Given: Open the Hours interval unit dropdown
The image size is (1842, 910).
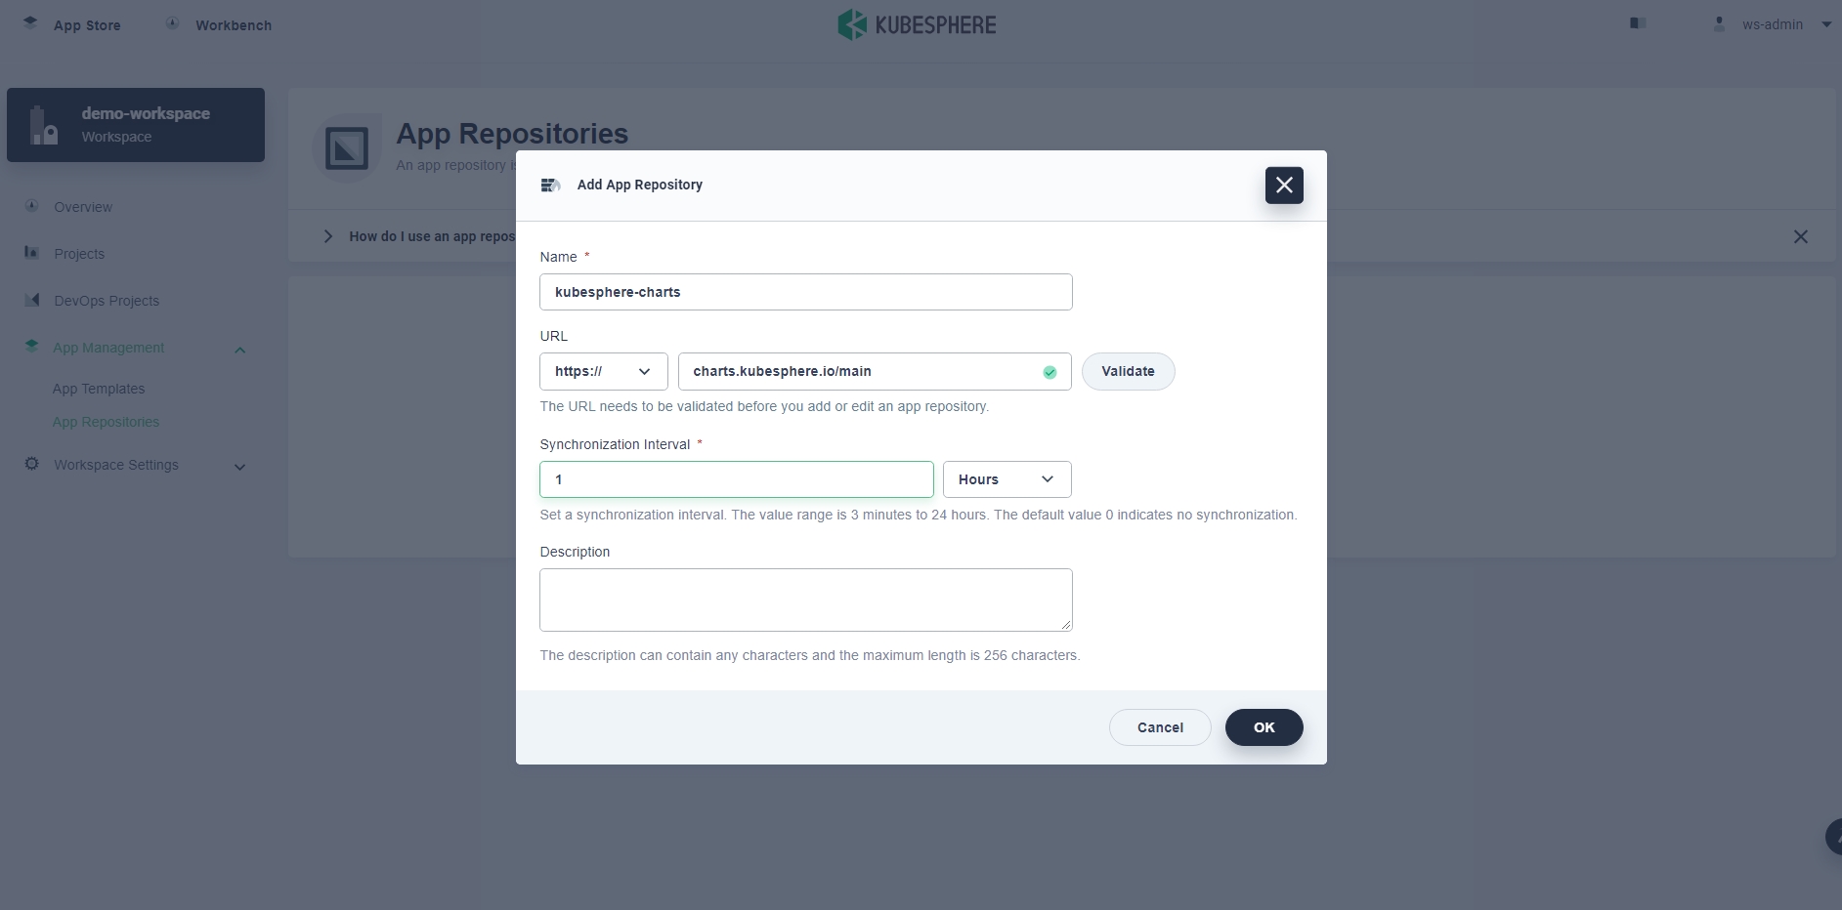Looking at the screenshot, I should (x=1007, y=479).
